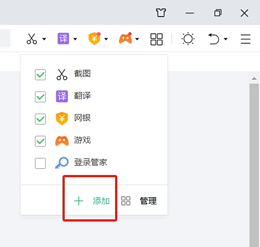
Task: Click the green plus icon beside 添加
Action: click(x=79, y=201)
